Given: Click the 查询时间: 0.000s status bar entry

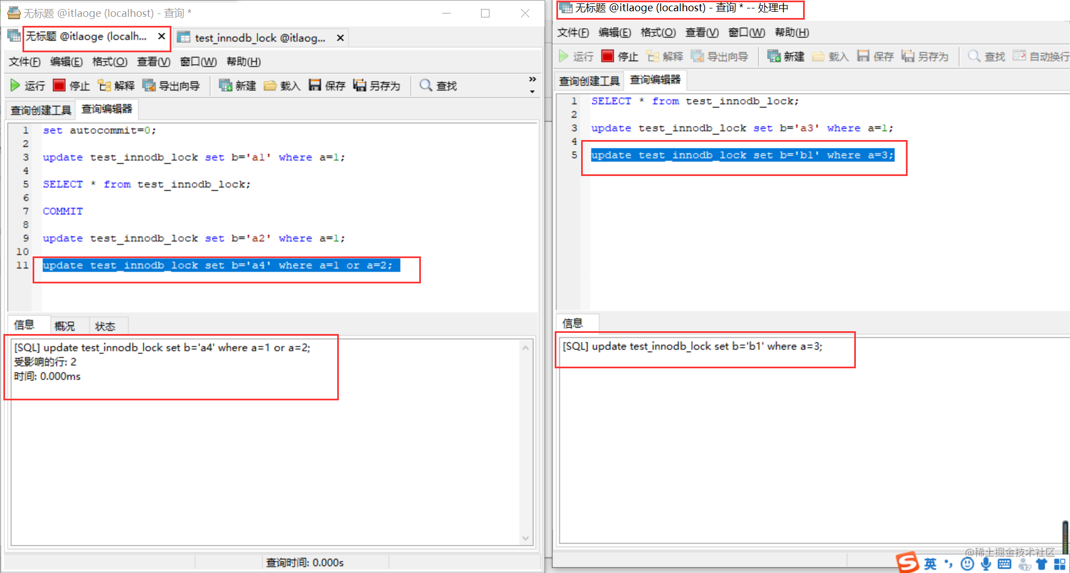Looking at the screenshot, I should point(305,562).
